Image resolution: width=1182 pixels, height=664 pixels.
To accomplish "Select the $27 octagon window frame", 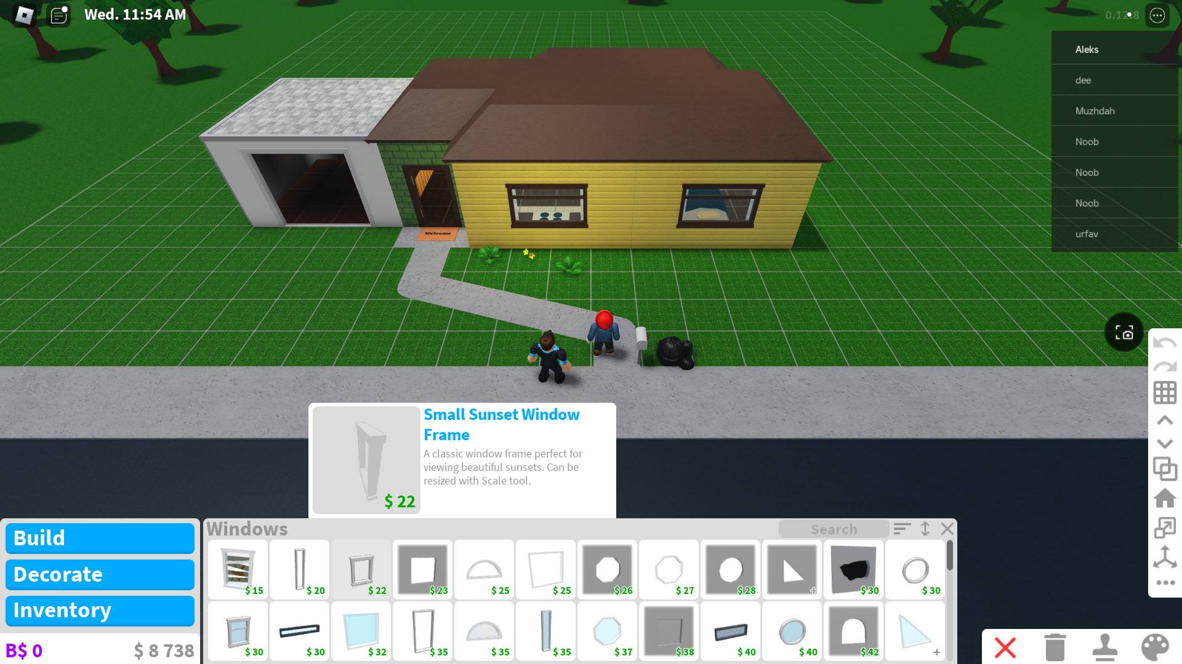I will (x=669, y=570).
